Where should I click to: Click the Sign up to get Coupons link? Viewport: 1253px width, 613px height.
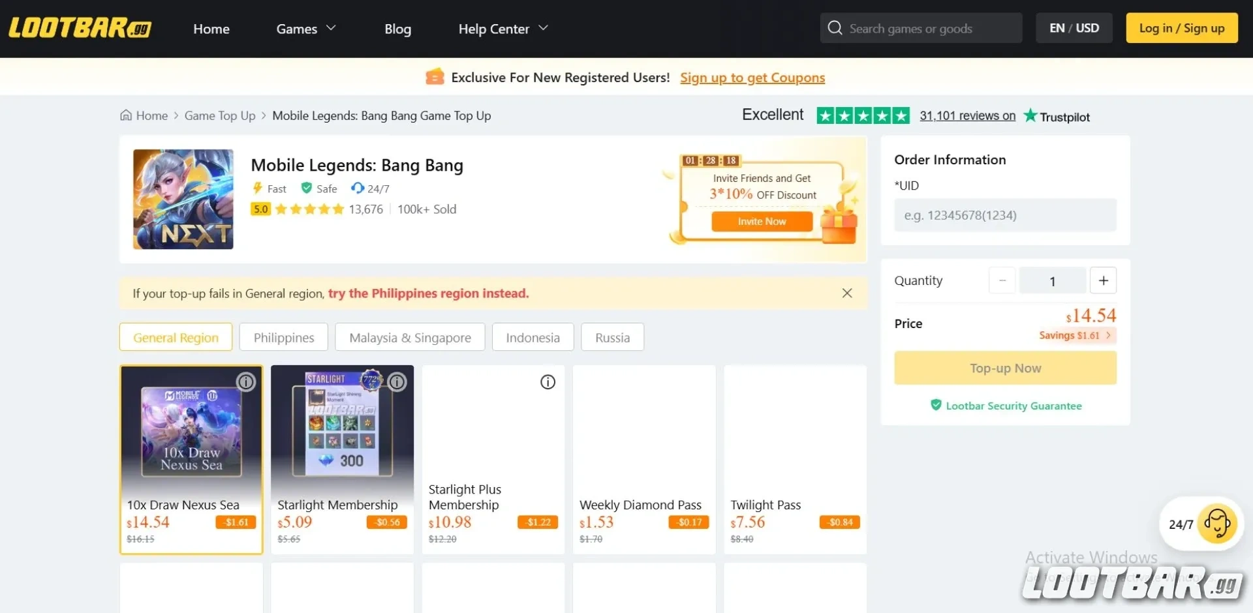coord(752,77)
